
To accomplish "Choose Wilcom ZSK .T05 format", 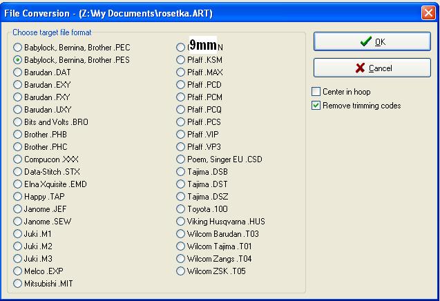I will pos(180,271).
